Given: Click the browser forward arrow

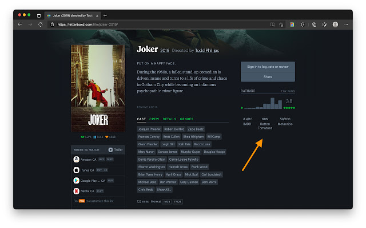Looking at the screenshot, I should click(30, 25).
